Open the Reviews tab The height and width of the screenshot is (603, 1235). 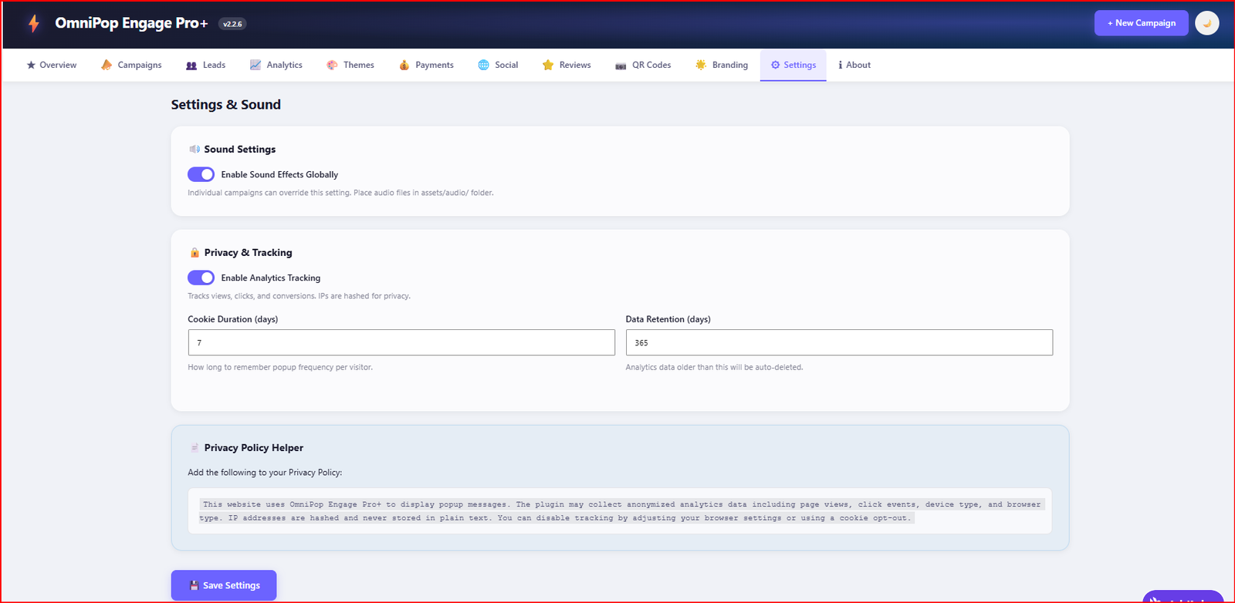(567, 66)
